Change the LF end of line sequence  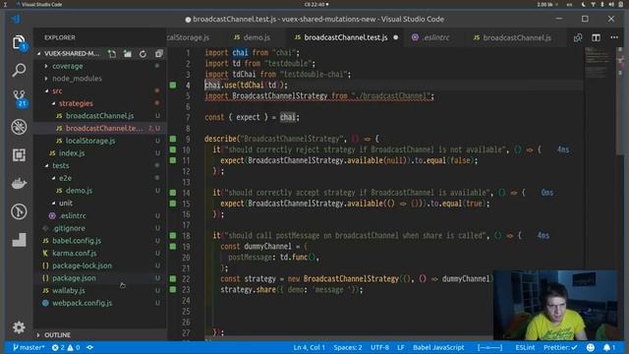tap(401, 347)
